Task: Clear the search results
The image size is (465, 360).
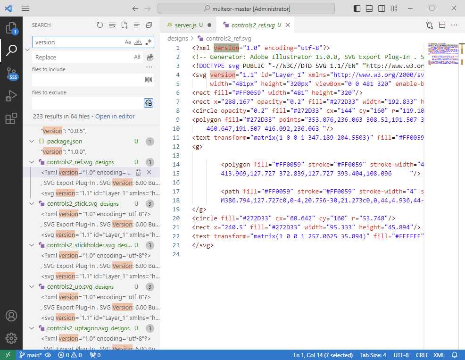Action: 112,25
